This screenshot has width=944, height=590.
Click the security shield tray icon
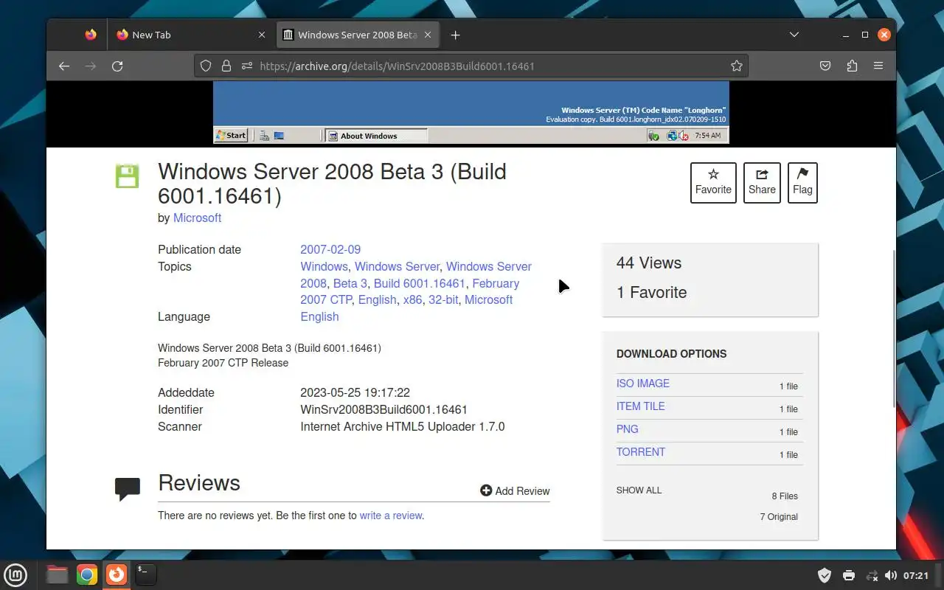[825, 575]
